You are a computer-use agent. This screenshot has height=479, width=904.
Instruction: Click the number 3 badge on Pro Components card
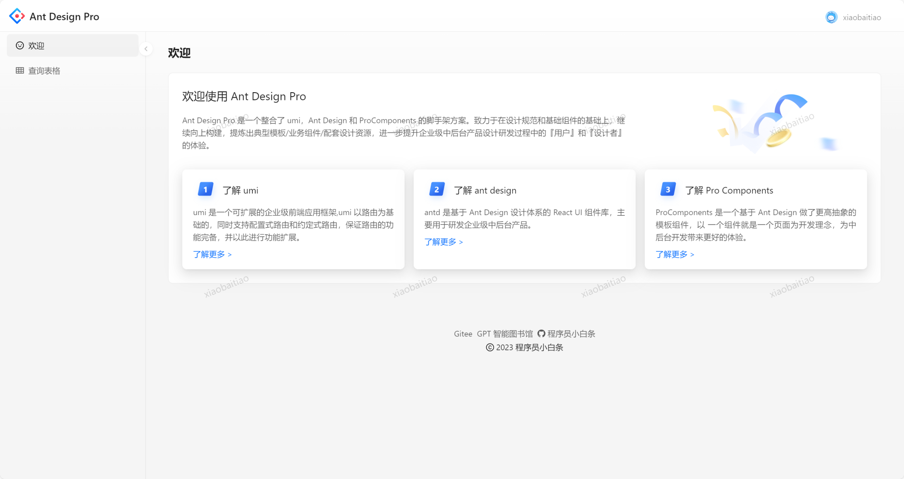coord(668,189)
